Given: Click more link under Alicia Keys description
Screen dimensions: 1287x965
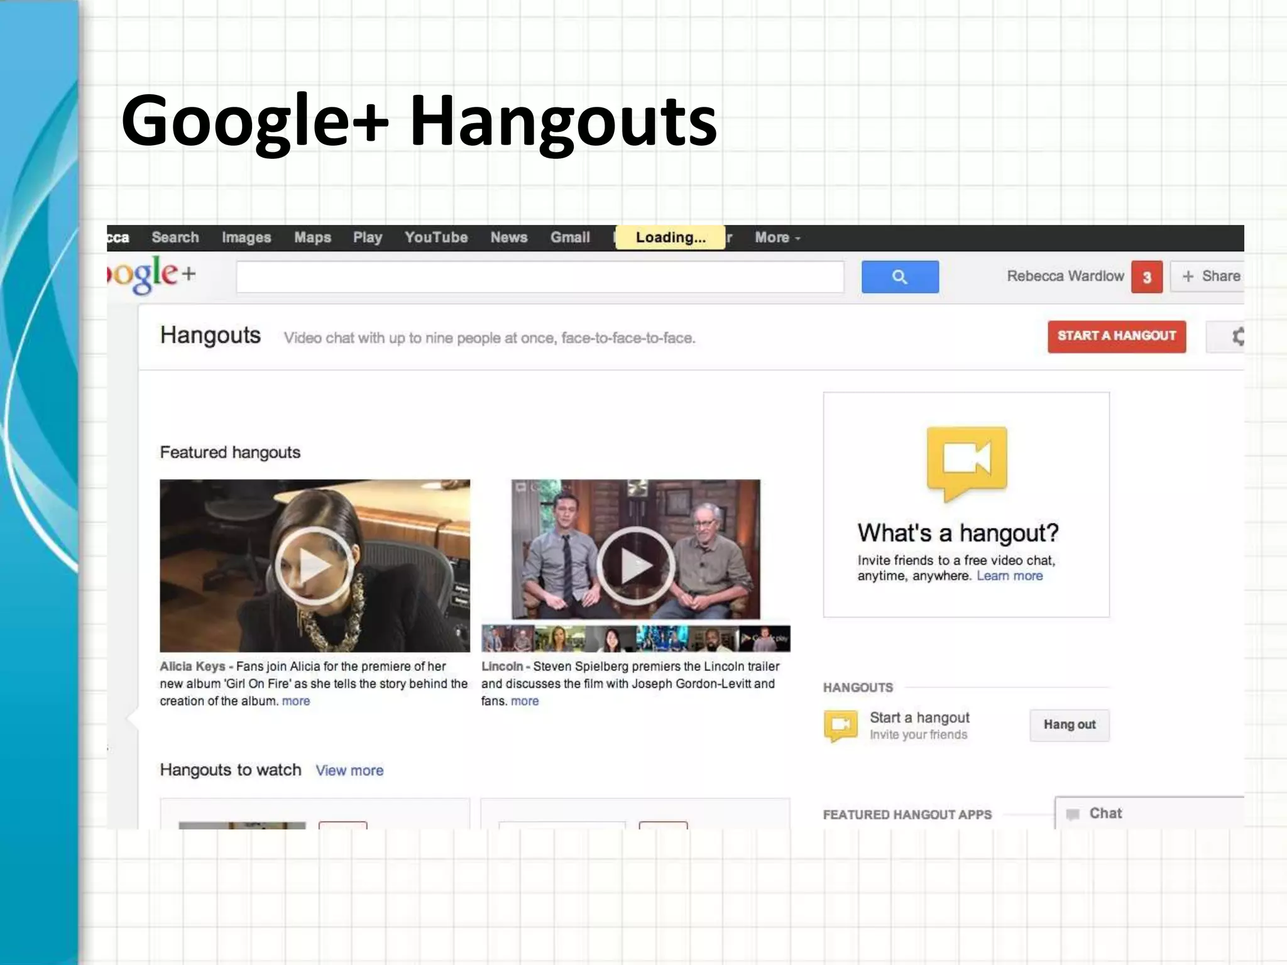Looking at the screenshot, I should pyautogui.click(x=296, y=701).
